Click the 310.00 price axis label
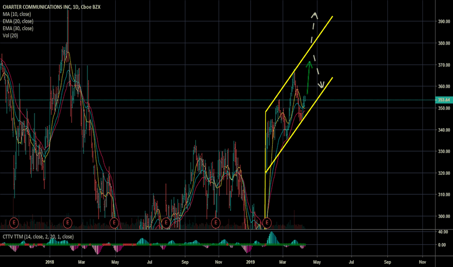The height and width of the screenshot is (267, 453). tap(444, 195)
